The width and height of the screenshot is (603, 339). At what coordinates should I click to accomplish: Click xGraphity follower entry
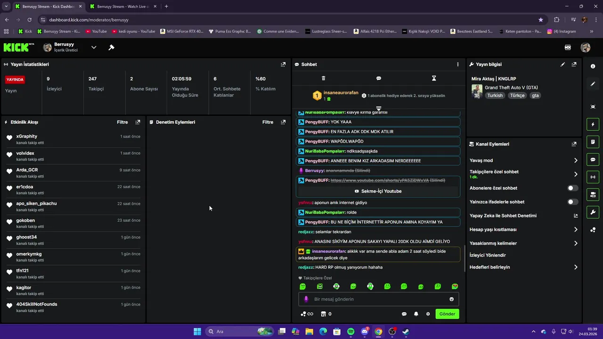point(73,139)
